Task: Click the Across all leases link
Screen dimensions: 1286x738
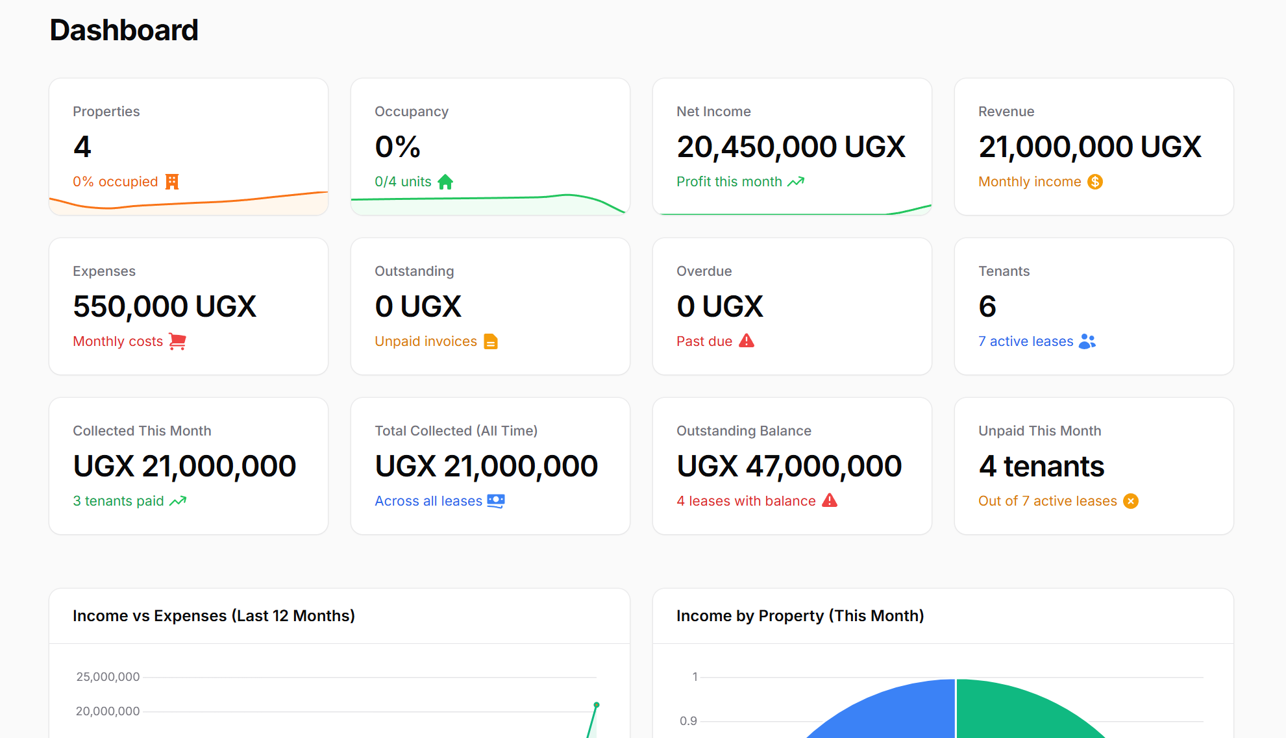Action: [427, 500]
